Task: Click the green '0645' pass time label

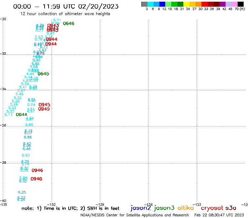Action: (x=43, y=74)
